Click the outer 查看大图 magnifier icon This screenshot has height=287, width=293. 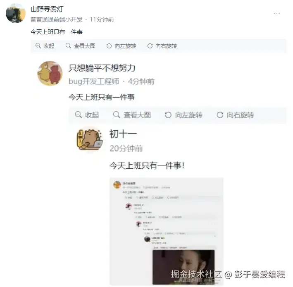pyautogui.click(x=68, y=46)
